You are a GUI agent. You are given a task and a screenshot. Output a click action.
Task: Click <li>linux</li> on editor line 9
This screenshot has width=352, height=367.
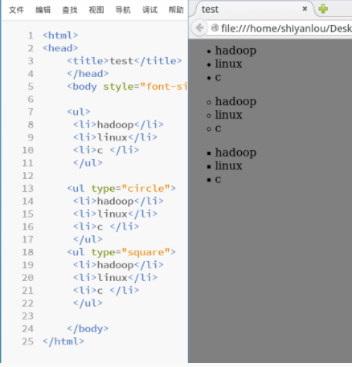115,137
